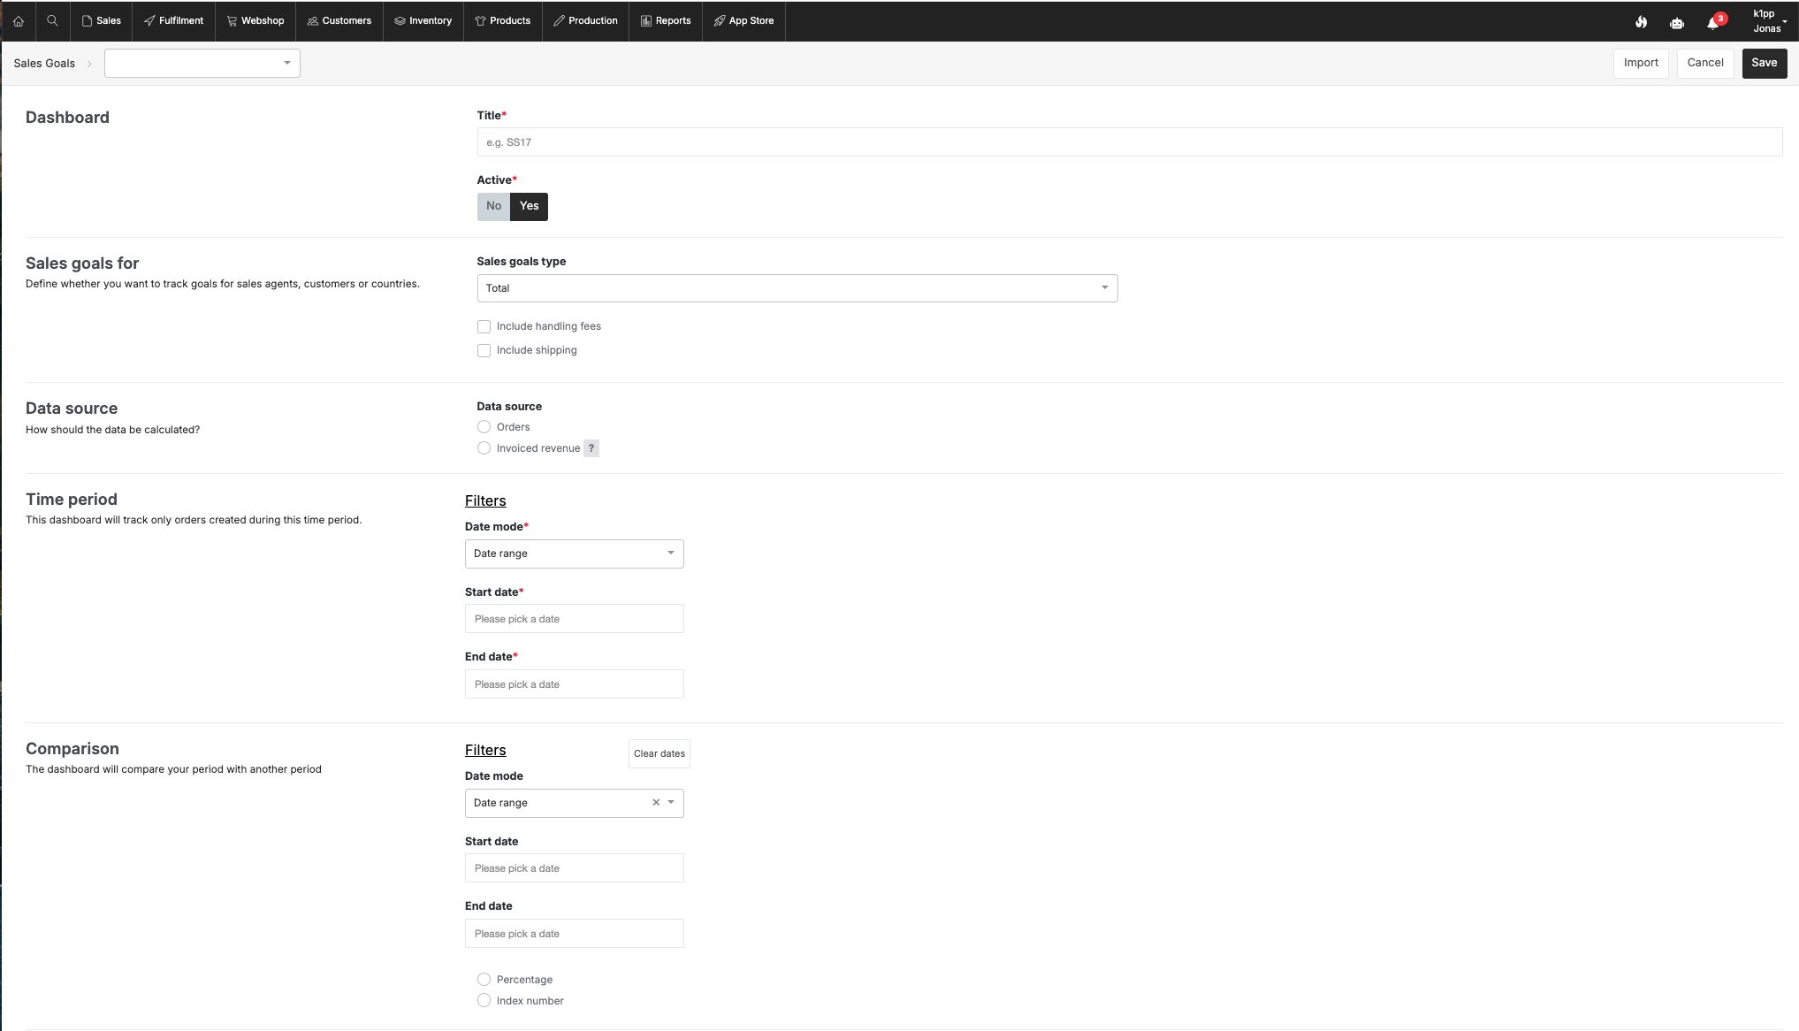Save the sales goals dashboard

click(1765, 63)
